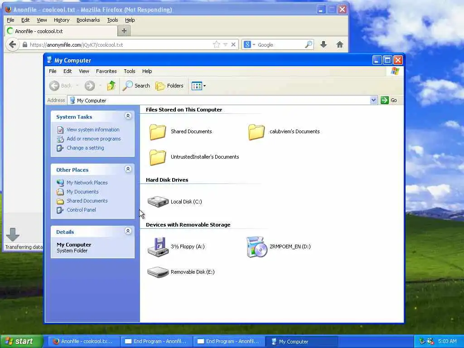Click the My Computer title bar icon
Image resolution: width=464 pixels, height=348 pixels.
click(x=49, y=60)
